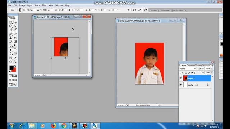The width and height of the screenshot is (230, 129).
Task: Click the foreground color swatch
Action: coord(11,67)
